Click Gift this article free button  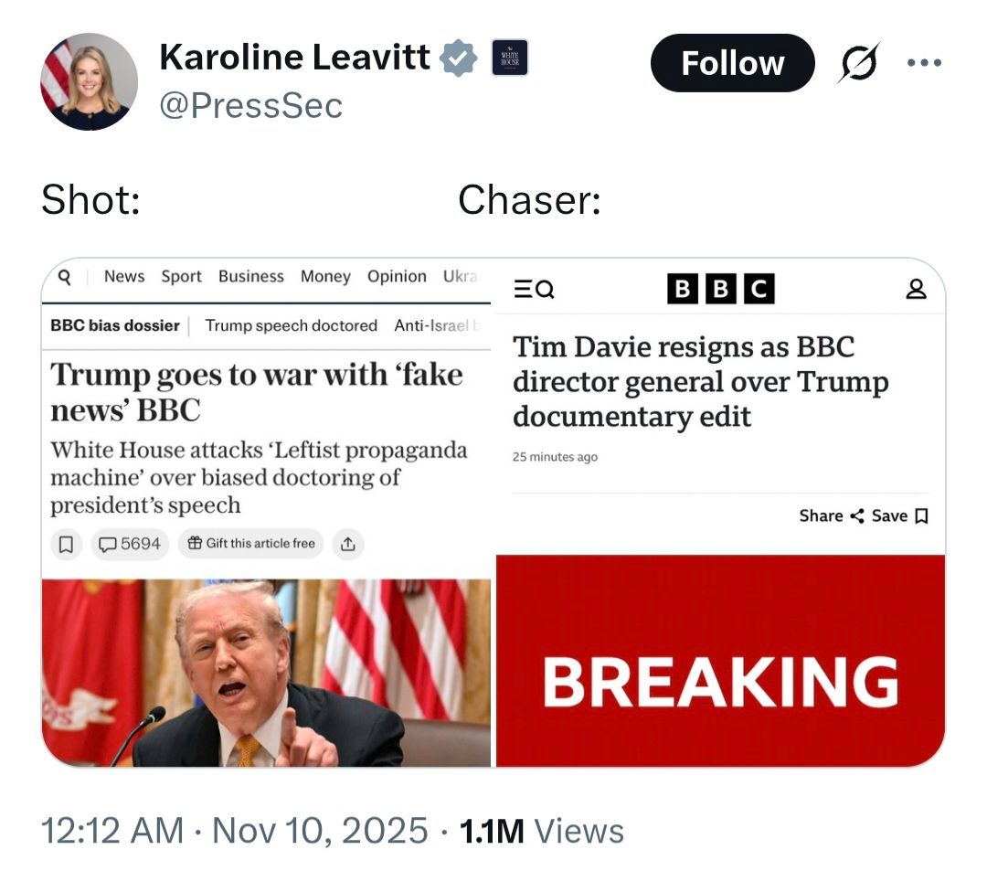tap(250, 543)
